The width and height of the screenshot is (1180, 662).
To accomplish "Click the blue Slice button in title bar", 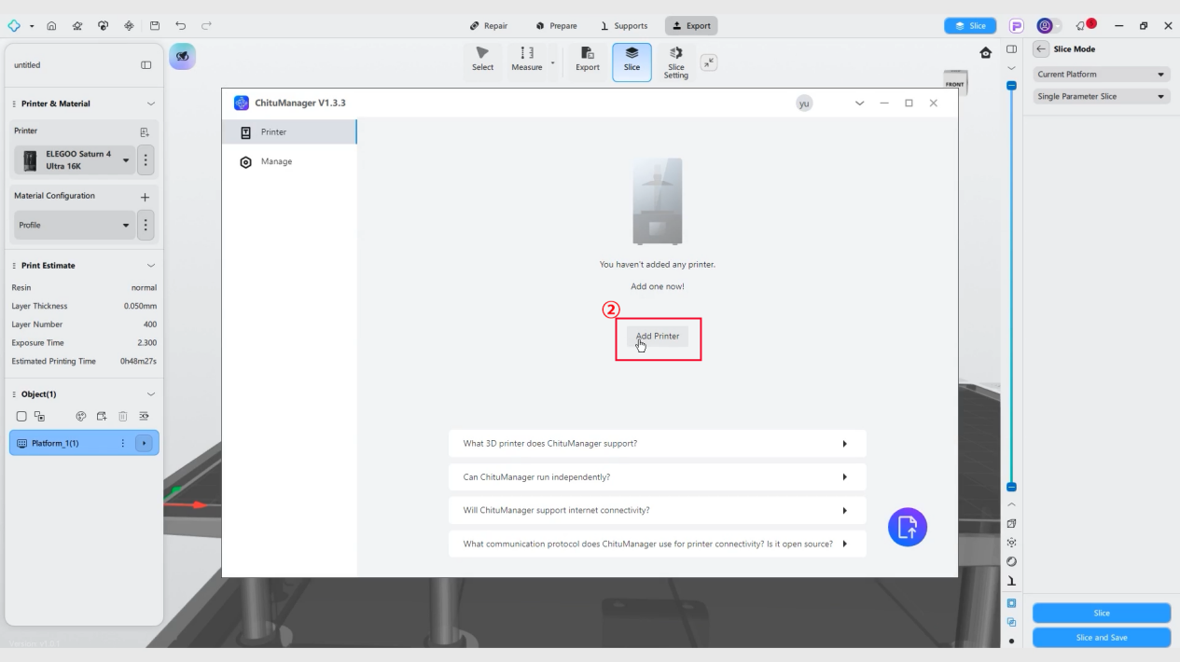I will pos(969,26).
